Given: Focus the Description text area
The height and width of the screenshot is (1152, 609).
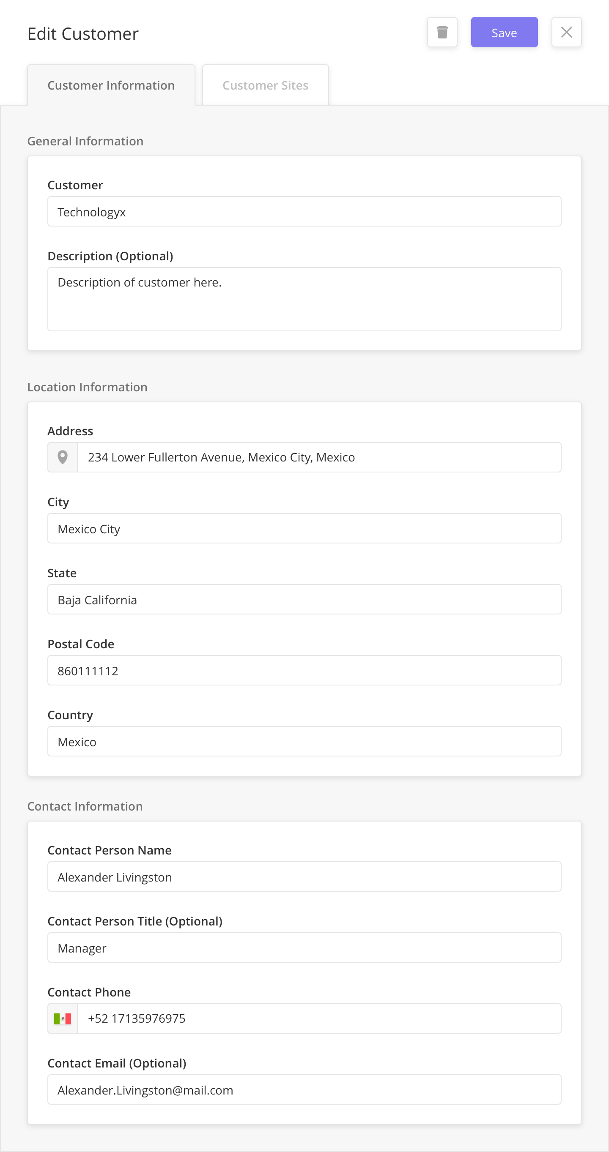Looking at the screenshot, I should point(304,299).
